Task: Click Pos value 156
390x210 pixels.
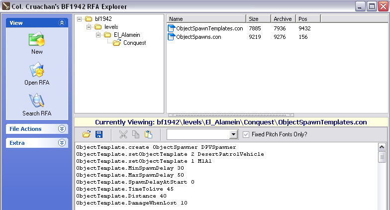Action: coord(303,37)
